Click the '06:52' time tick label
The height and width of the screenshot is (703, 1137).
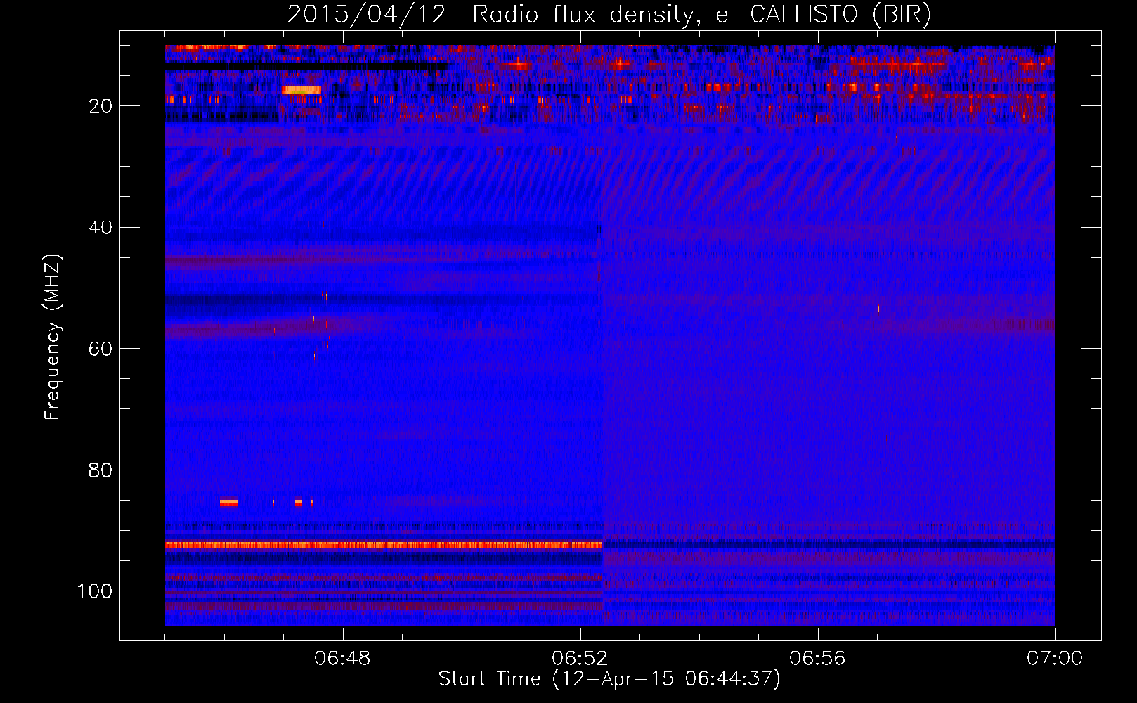pyautogui.click(x=580, y=659)
